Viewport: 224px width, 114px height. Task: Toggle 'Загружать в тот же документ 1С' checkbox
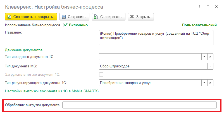[x=101, y=74]
